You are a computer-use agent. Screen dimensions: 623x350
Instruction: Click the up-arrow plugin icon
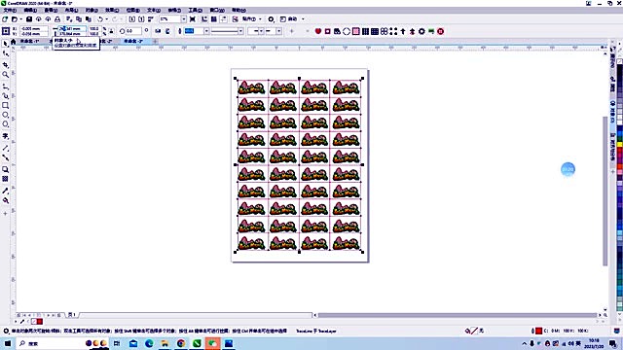(x=403, y=31)
